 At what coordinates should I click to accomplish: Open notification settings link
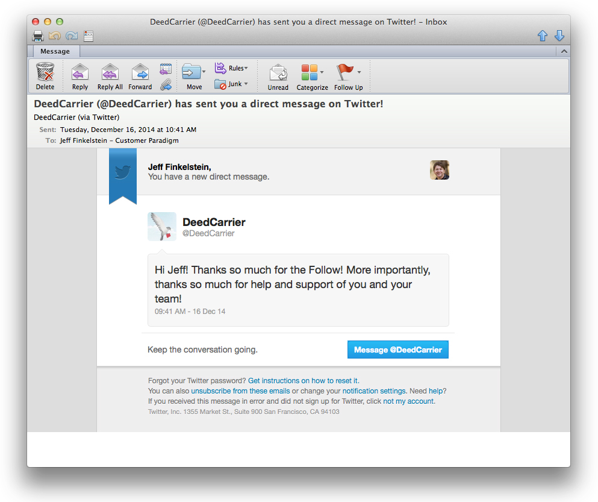coord(374,391)
